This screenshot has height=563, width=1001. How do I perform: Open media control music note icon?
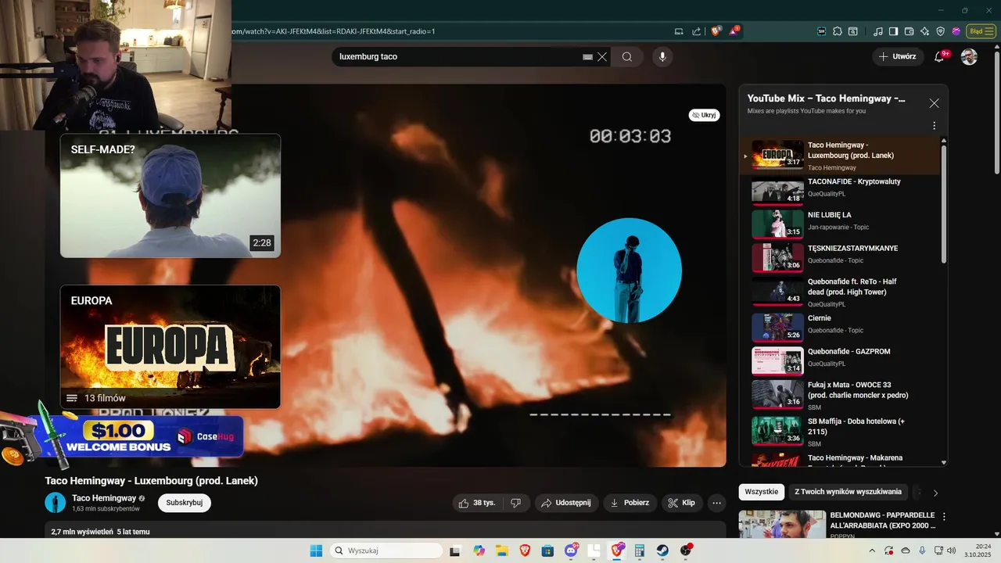pyautogui.click(x=878, y=31)
